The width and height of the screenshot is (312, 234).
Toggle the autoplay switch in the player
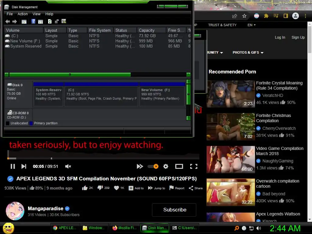click(x=153, y=166)
